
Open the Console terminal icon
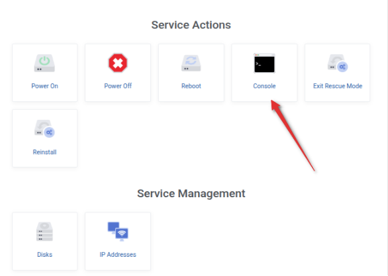click(264, 63)
